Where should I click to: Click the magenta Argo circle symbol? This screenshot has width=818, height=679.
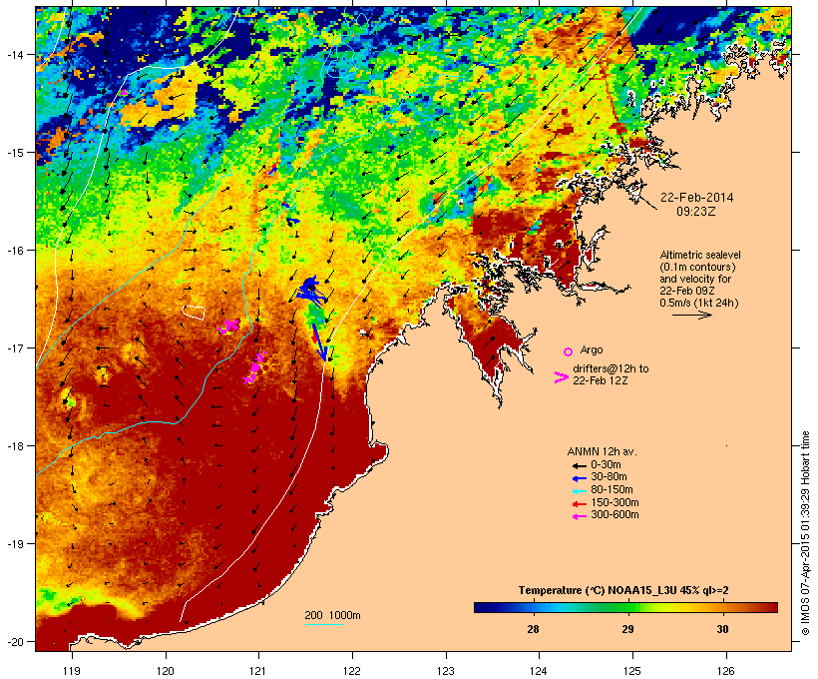569,351
